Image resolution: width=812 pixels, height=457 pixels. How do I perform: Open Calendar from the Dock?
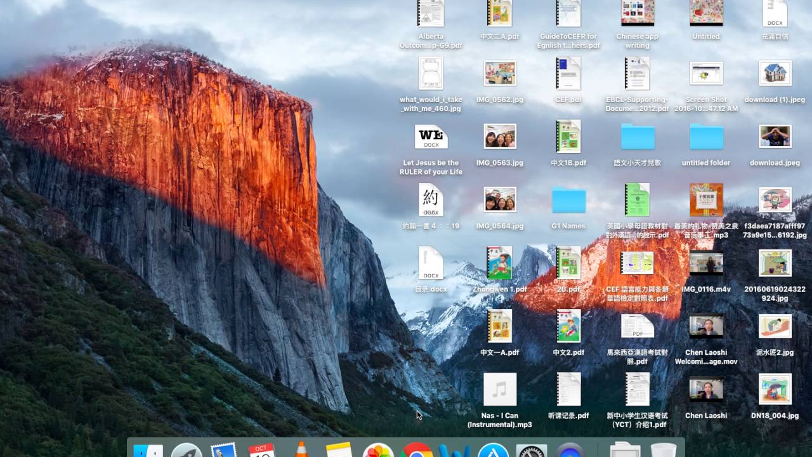263,450
